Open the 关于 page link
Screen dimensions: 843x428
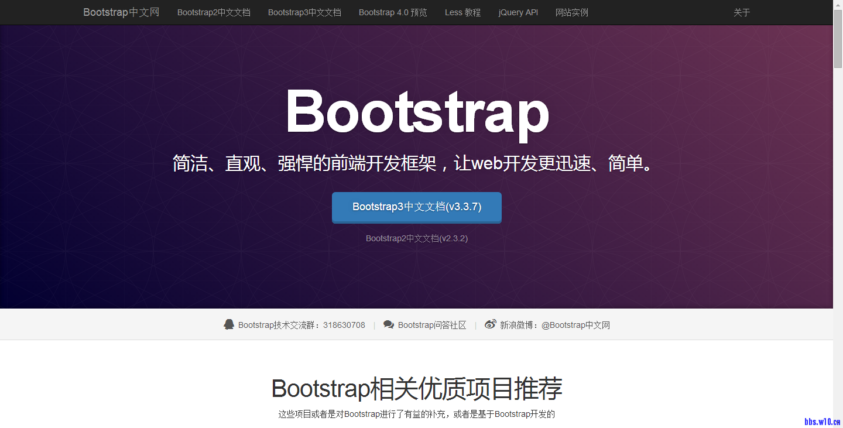(742, 12)
